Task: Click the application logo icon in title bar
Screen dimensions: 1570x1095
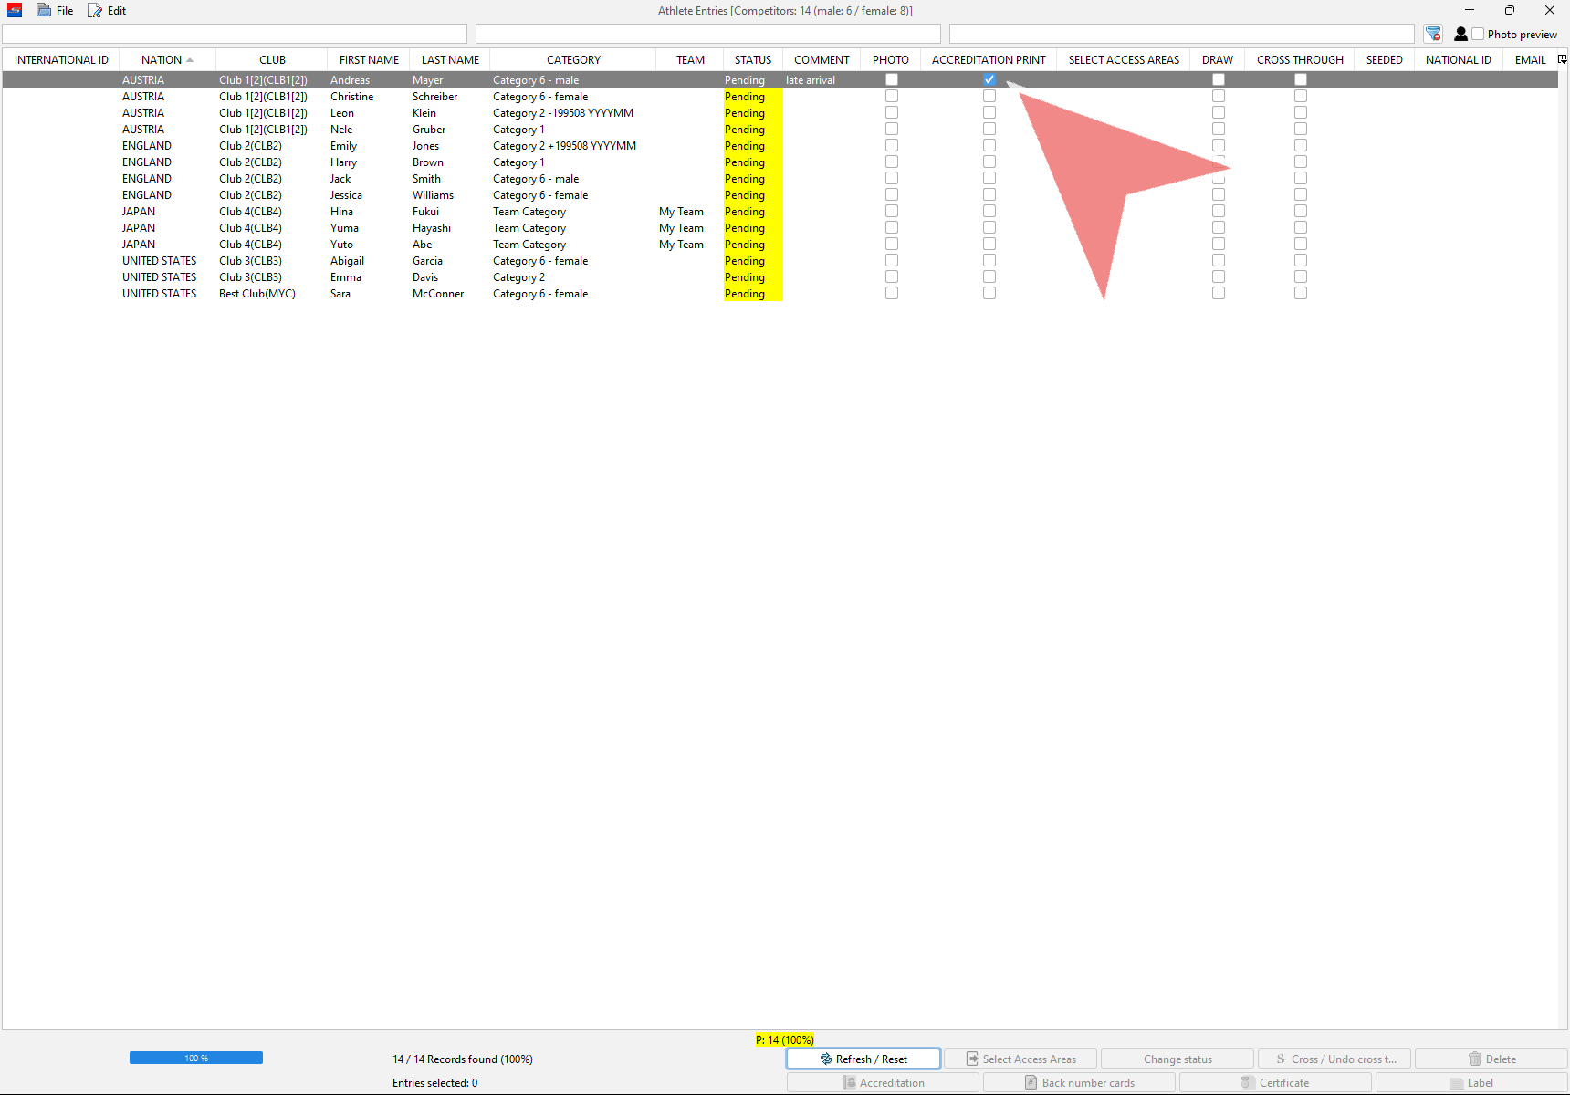Action: tap(15, 11)
